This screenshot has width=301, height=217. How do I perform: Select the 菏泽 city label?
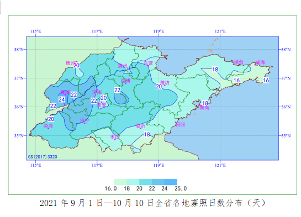tap(48, 126)
